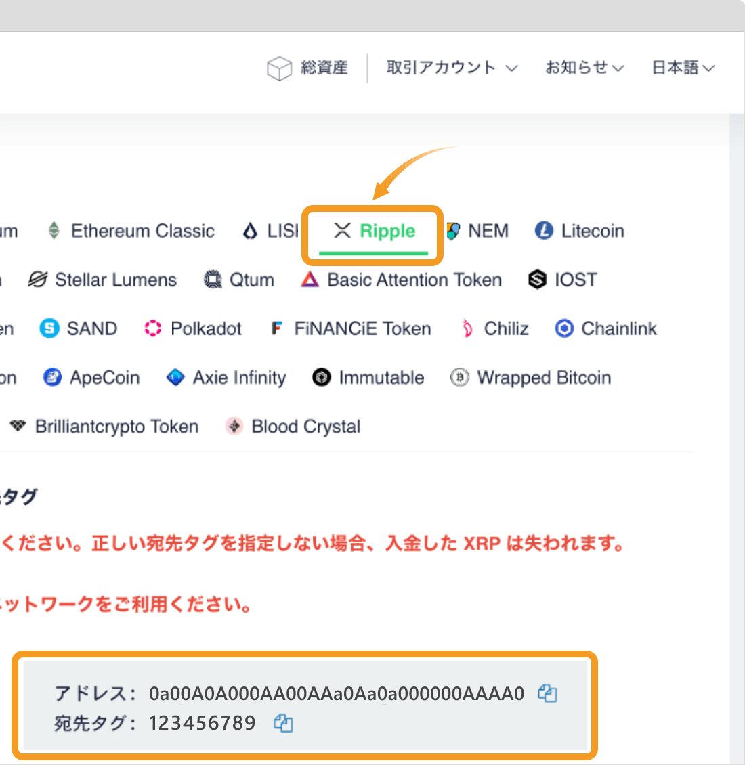This screenshot has width=745, height=765.
Task: Click the Chiliz pepper icon
Action: (x=467, y=328)
